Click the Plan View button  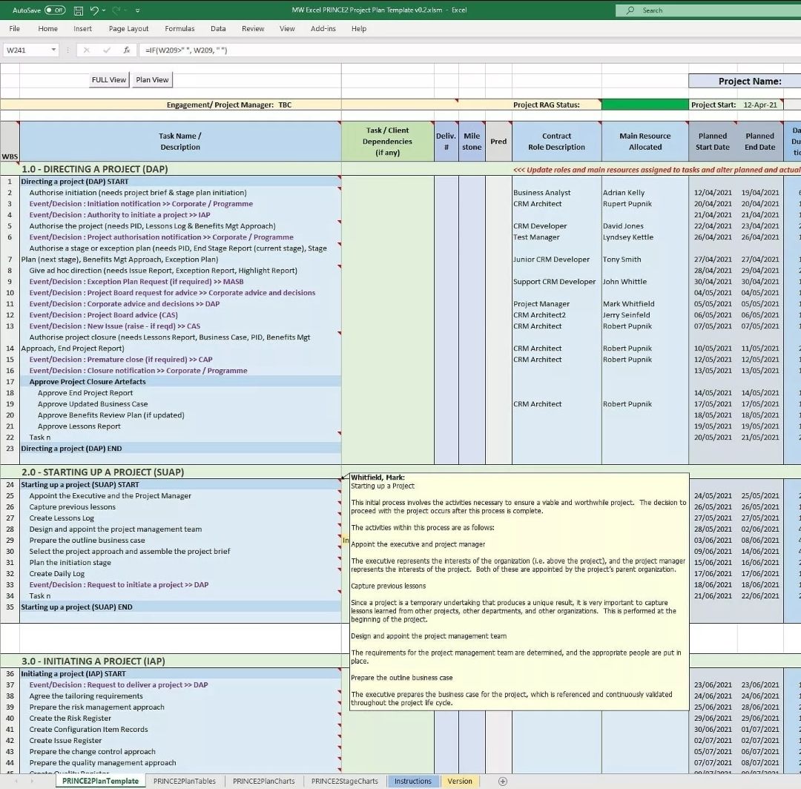151,79
